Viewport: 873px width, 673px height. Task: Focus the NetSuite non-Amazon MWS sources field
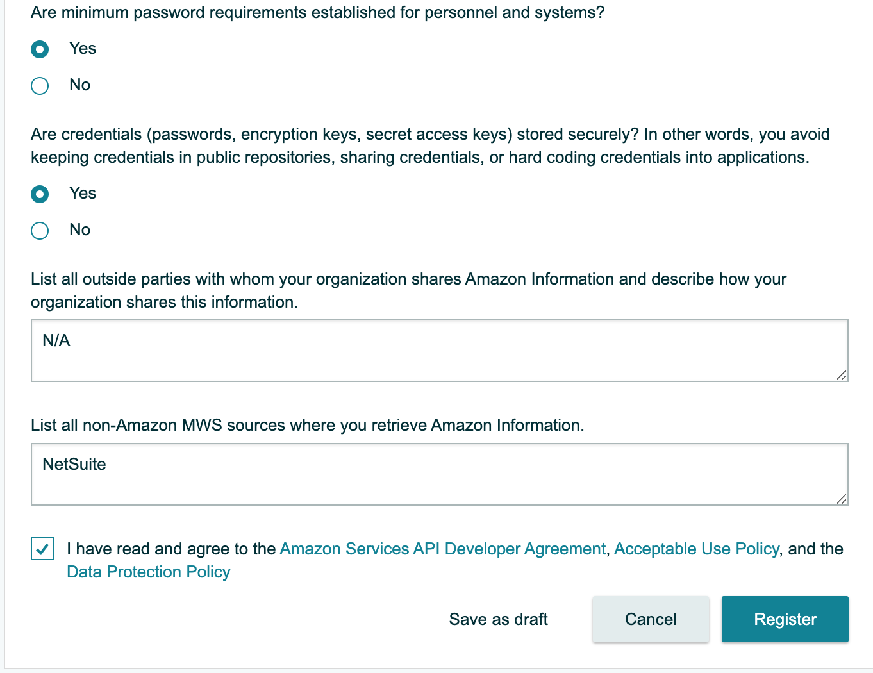(439, 474)
